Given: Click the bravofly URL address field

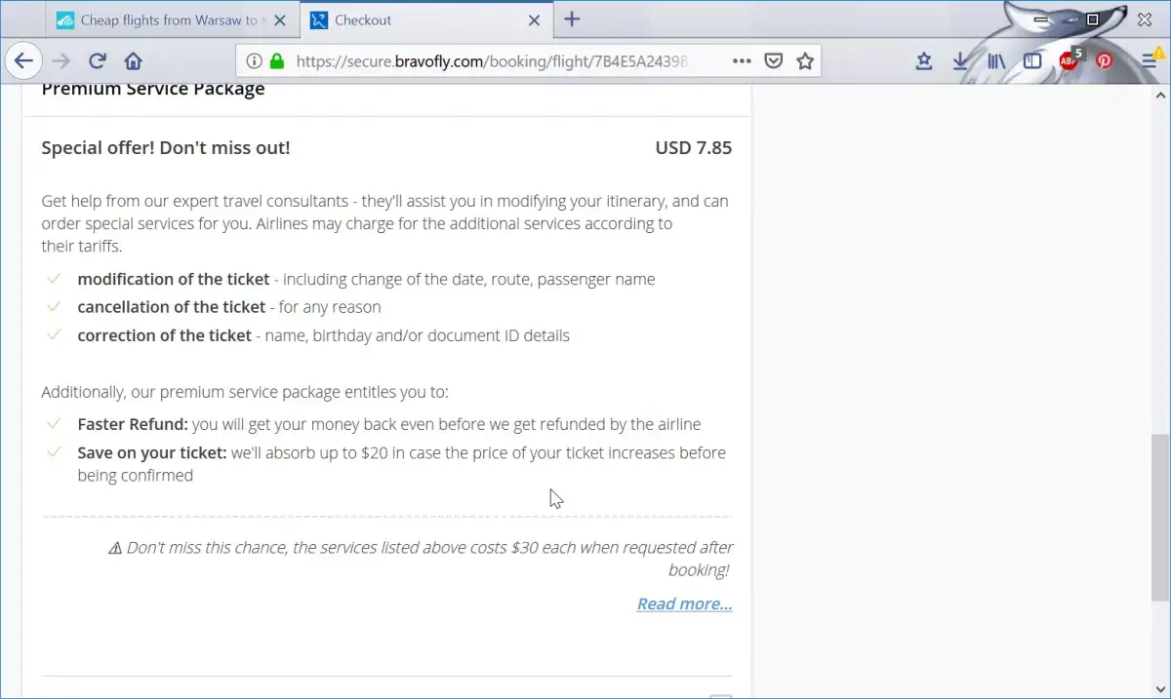Looking at the screenshot, I should click(x=507, y=60).
